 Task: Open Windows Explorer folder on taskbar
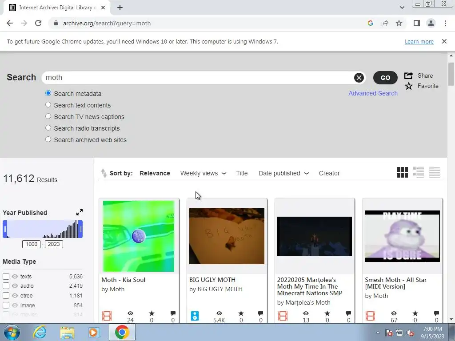(x=67, y=332)
